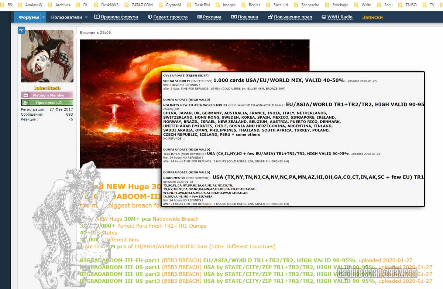Open the CVV2 and dumps update list image
Image resolution: width=443 pixels, height=289 pixels.
293,139
